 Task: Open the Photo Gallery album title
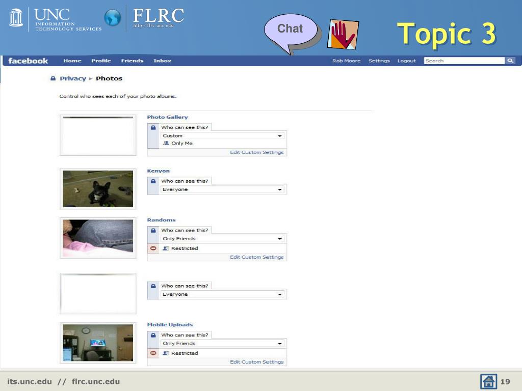(x=167, y=117)
